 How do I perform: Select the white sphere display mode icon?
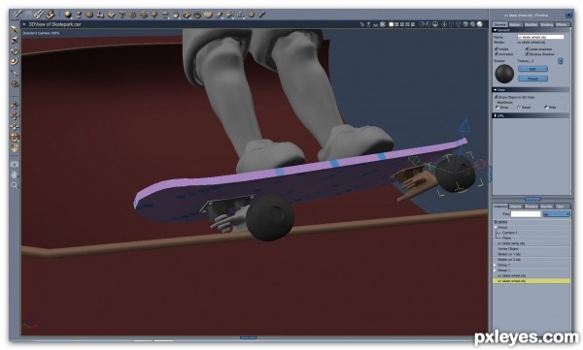pyautogui.click(x=480, y=24)
